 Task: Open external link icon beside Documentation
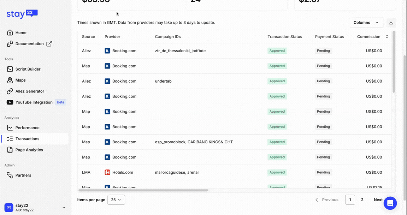pyautogui.click(x=49, y=44)
